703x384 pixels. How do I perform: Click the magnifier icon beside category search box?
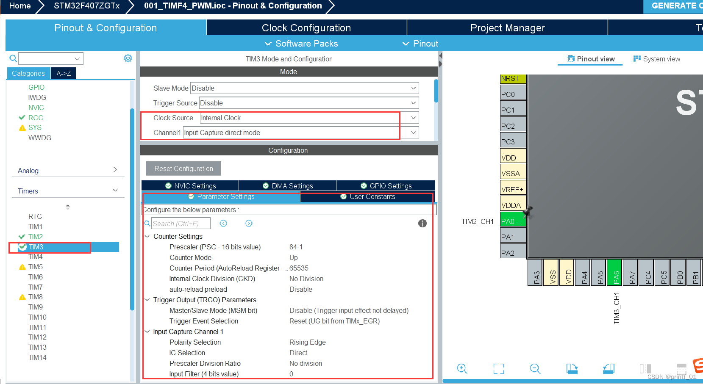[13, 58]
